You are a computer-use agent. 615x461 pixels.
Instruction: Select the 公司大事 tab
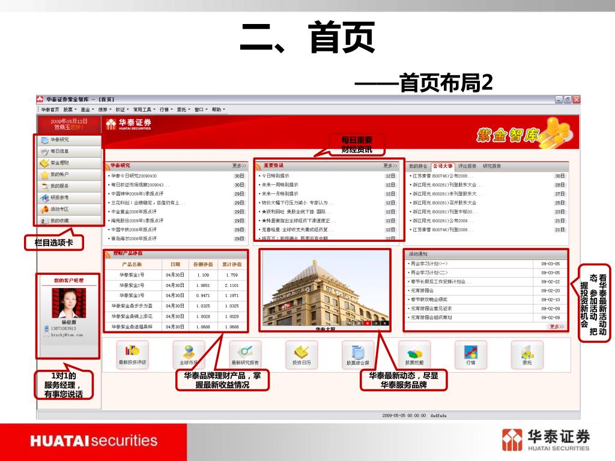pyautogui.click(x=443, y=166)
